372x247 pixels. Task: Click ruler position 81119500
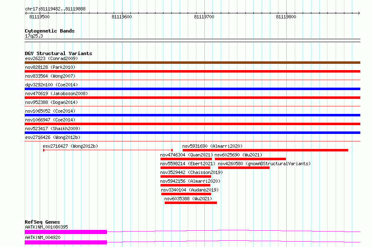pyautogui.click(x=39, y=17)
